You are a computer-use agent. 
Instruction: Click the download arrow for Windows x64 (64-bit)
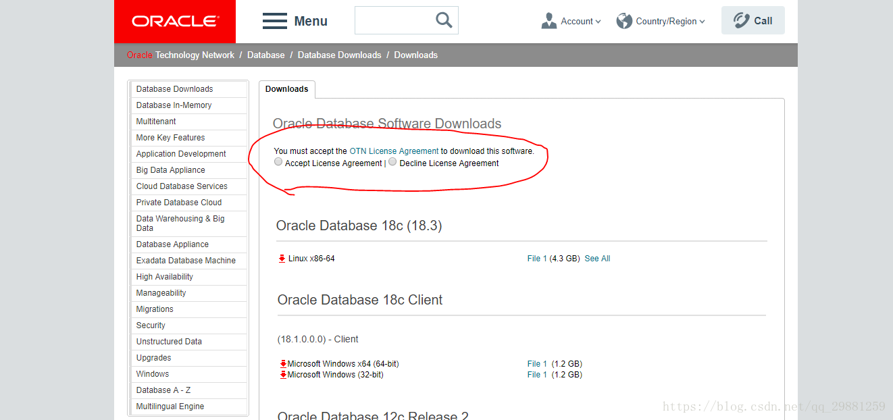click(284, 364)
